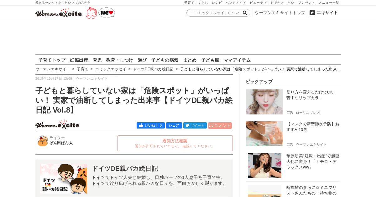Click the WE heart speech bubble icon
Image resolution: width=376 pixels, height=197 pixels.
pos(107,13)
